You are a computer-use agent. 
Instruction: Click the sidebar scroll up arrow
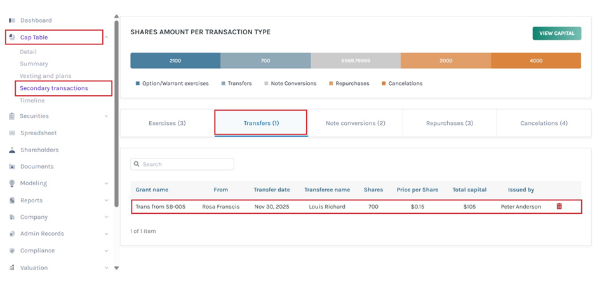(x=116, y=16)
